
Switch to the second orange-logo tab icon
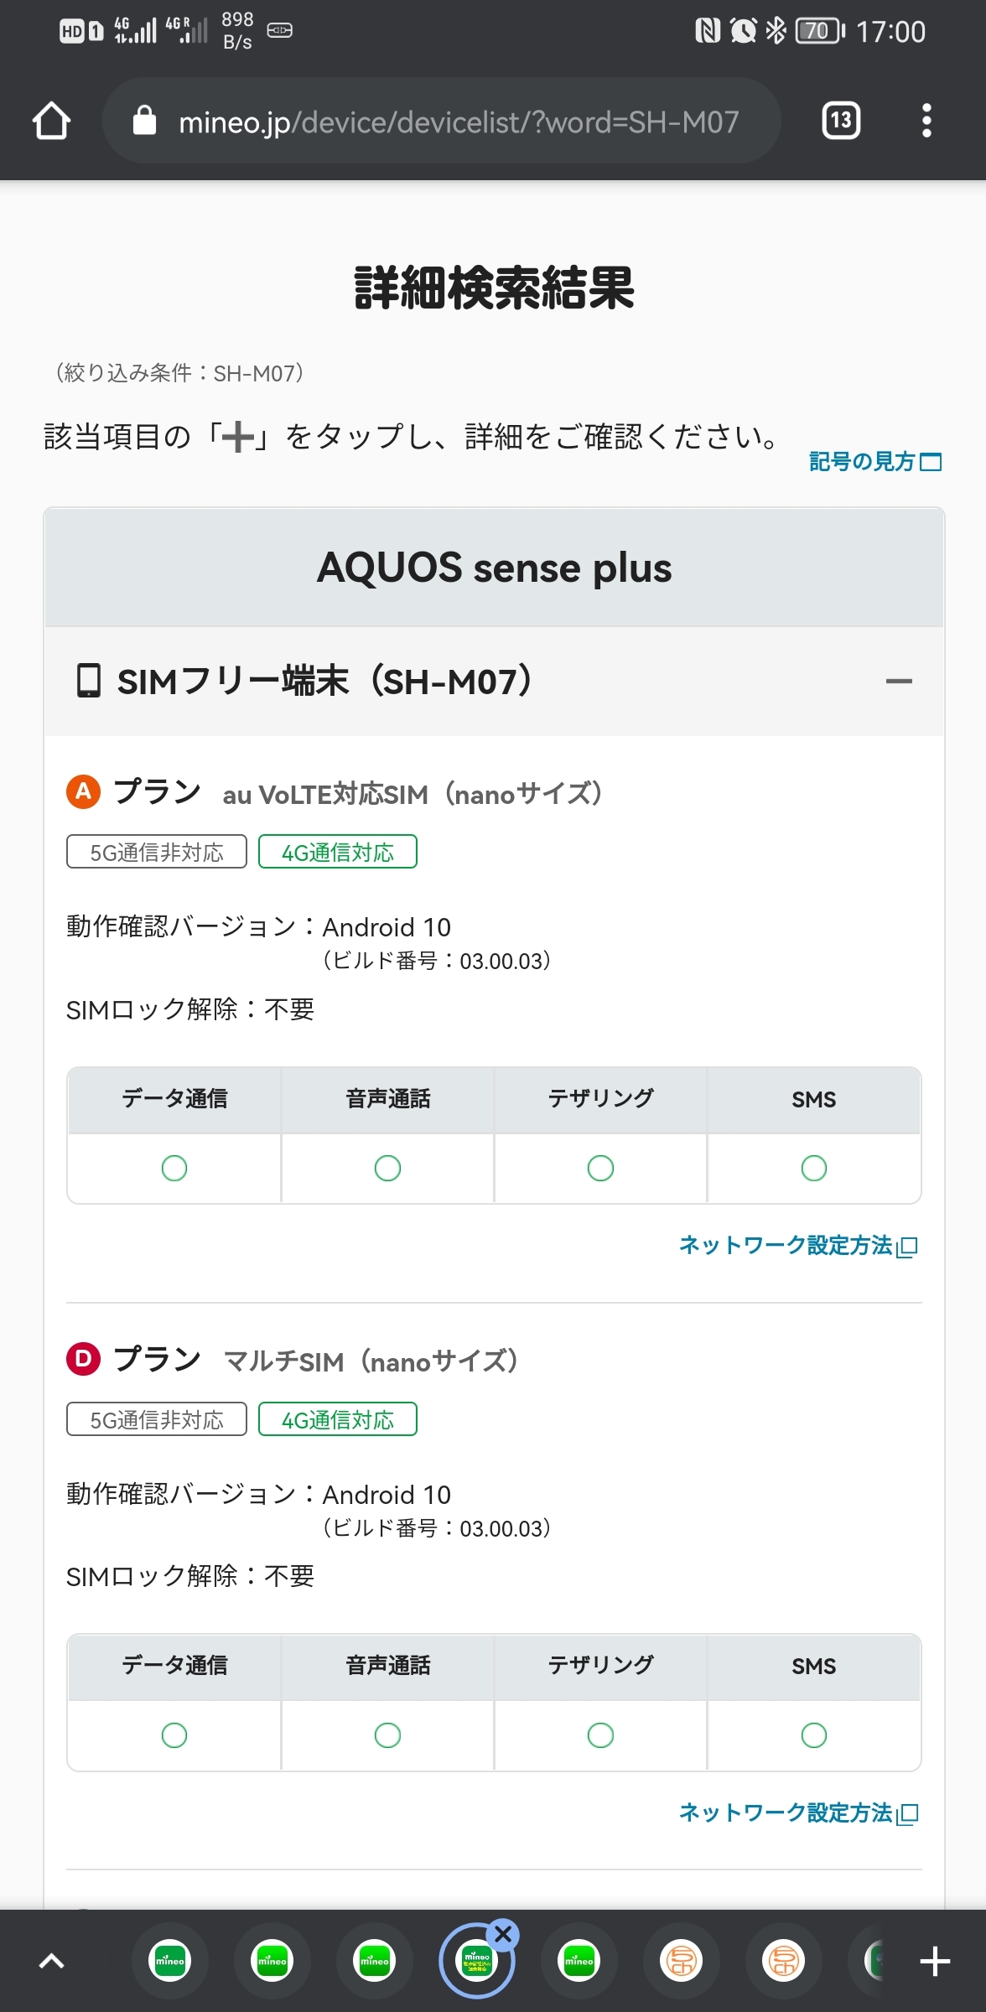click(x=784, y=1962)
